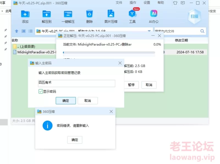
Task: Go up one level with blue arrow
Action: point(16,31)
